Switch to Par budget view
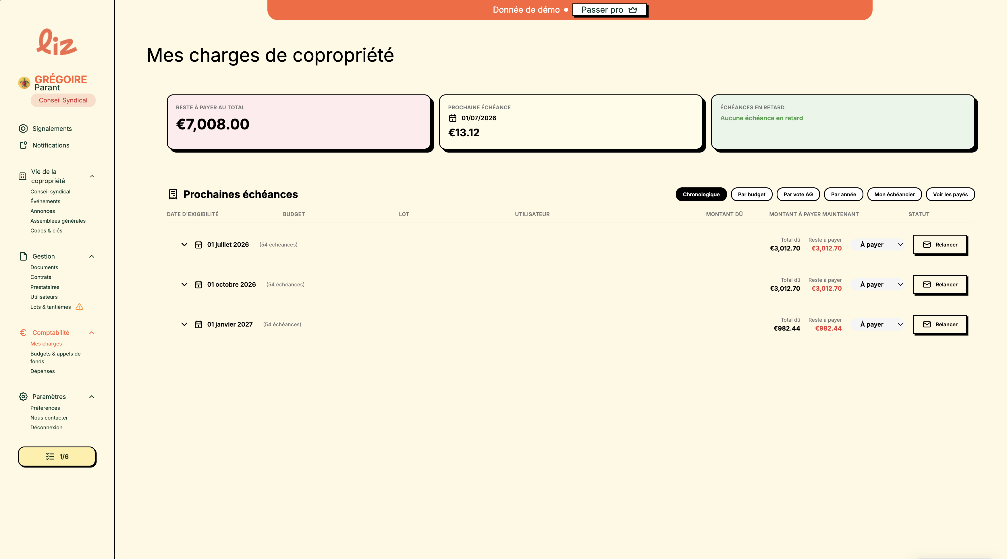The image size is (1007, 559). point(751,194)
